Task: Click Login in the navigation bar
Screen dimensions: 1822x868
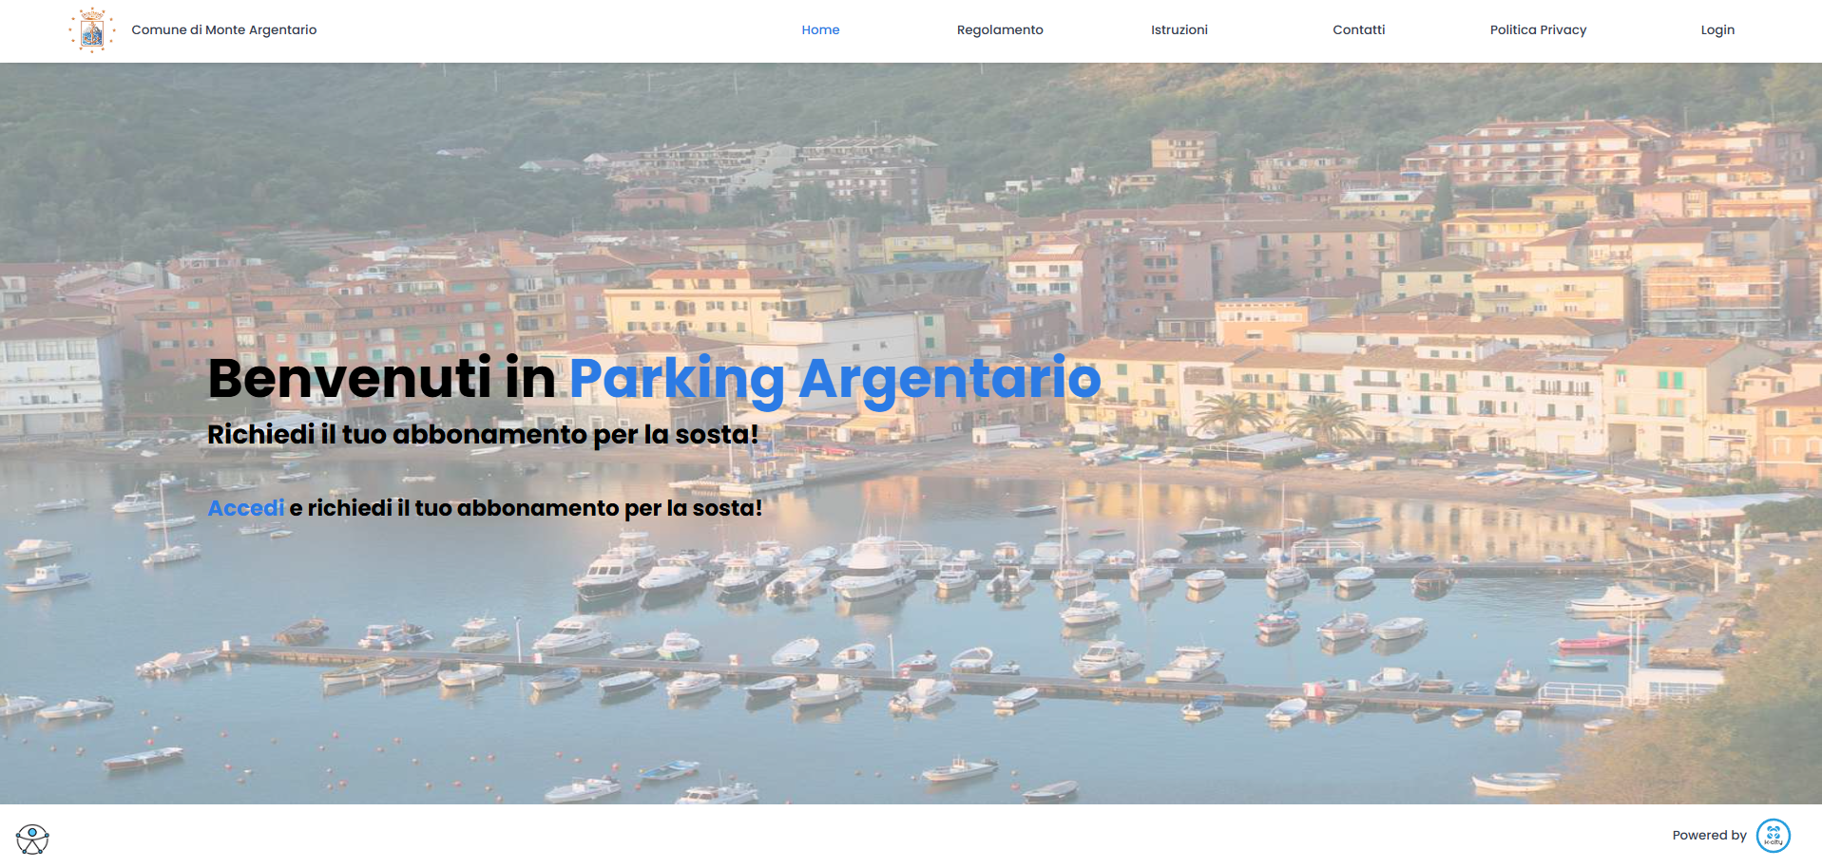Action: (1717, 30)
